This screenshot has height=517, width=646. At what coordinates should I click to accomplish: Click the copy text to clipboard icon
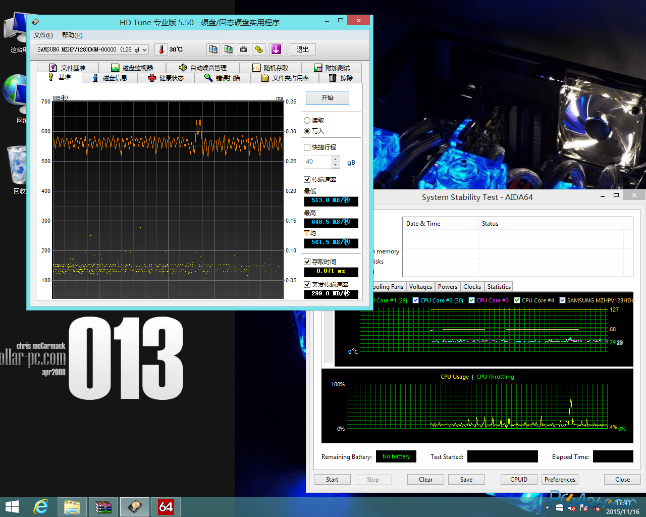pos(213,49)
